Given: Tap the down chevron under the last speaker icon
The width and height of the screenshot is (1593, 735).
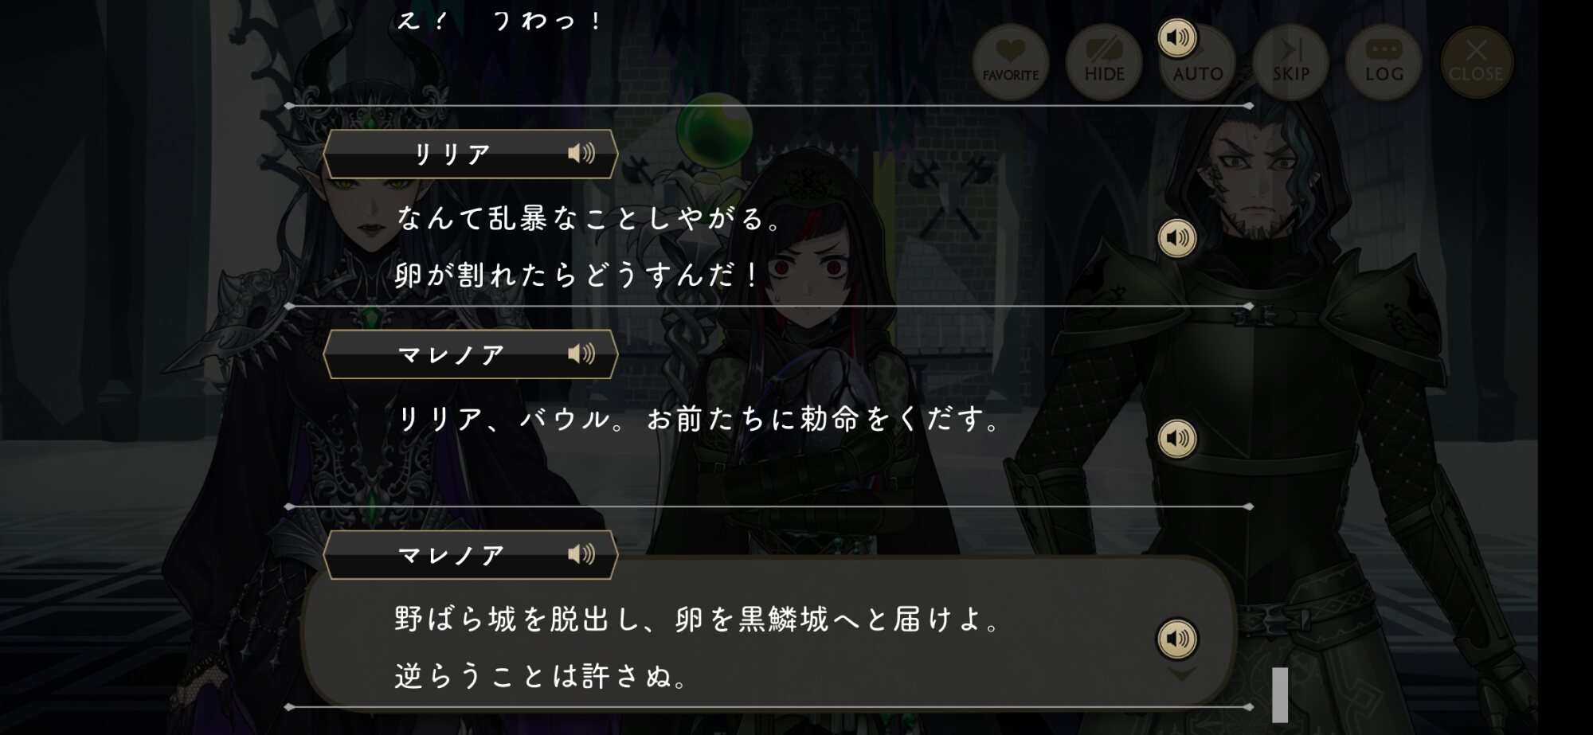Looking at the screenshot, I should (1180, 675).
